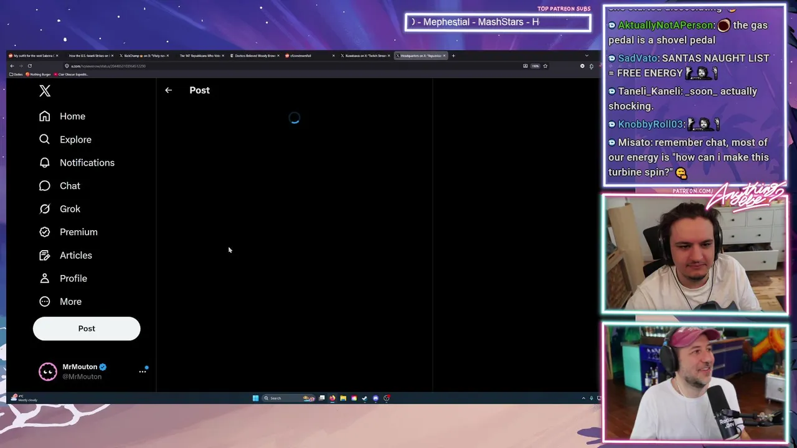Click browser back navigation arrow
797x448 pixels.
coord(12,66)
